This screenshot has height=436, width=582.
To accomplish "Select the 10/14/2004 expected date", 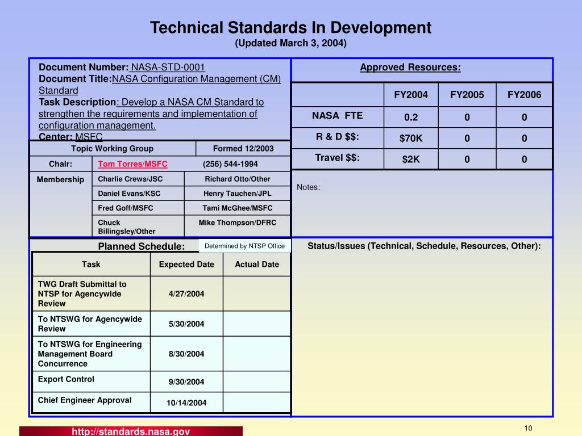I will pyautogui.click(x=186, y=403).
